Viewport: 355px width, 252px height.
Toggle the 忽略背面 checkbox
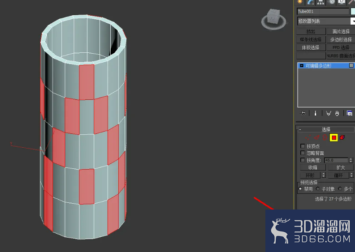coord(303,153)
